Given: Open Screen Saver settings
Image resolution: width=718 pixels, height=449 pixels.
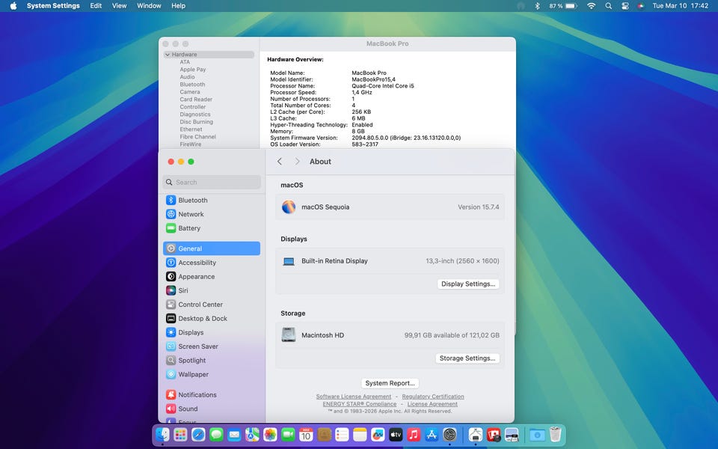Looking at the screenshot, I should point(197,346).
